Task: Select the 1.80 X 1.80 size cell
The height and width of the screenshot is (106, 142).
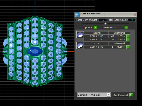Action: (96, 36)
